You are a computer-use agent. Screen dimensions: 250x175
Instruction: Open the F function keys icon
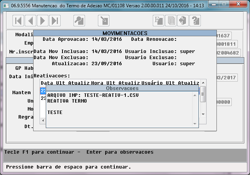(x=159, y=21)
